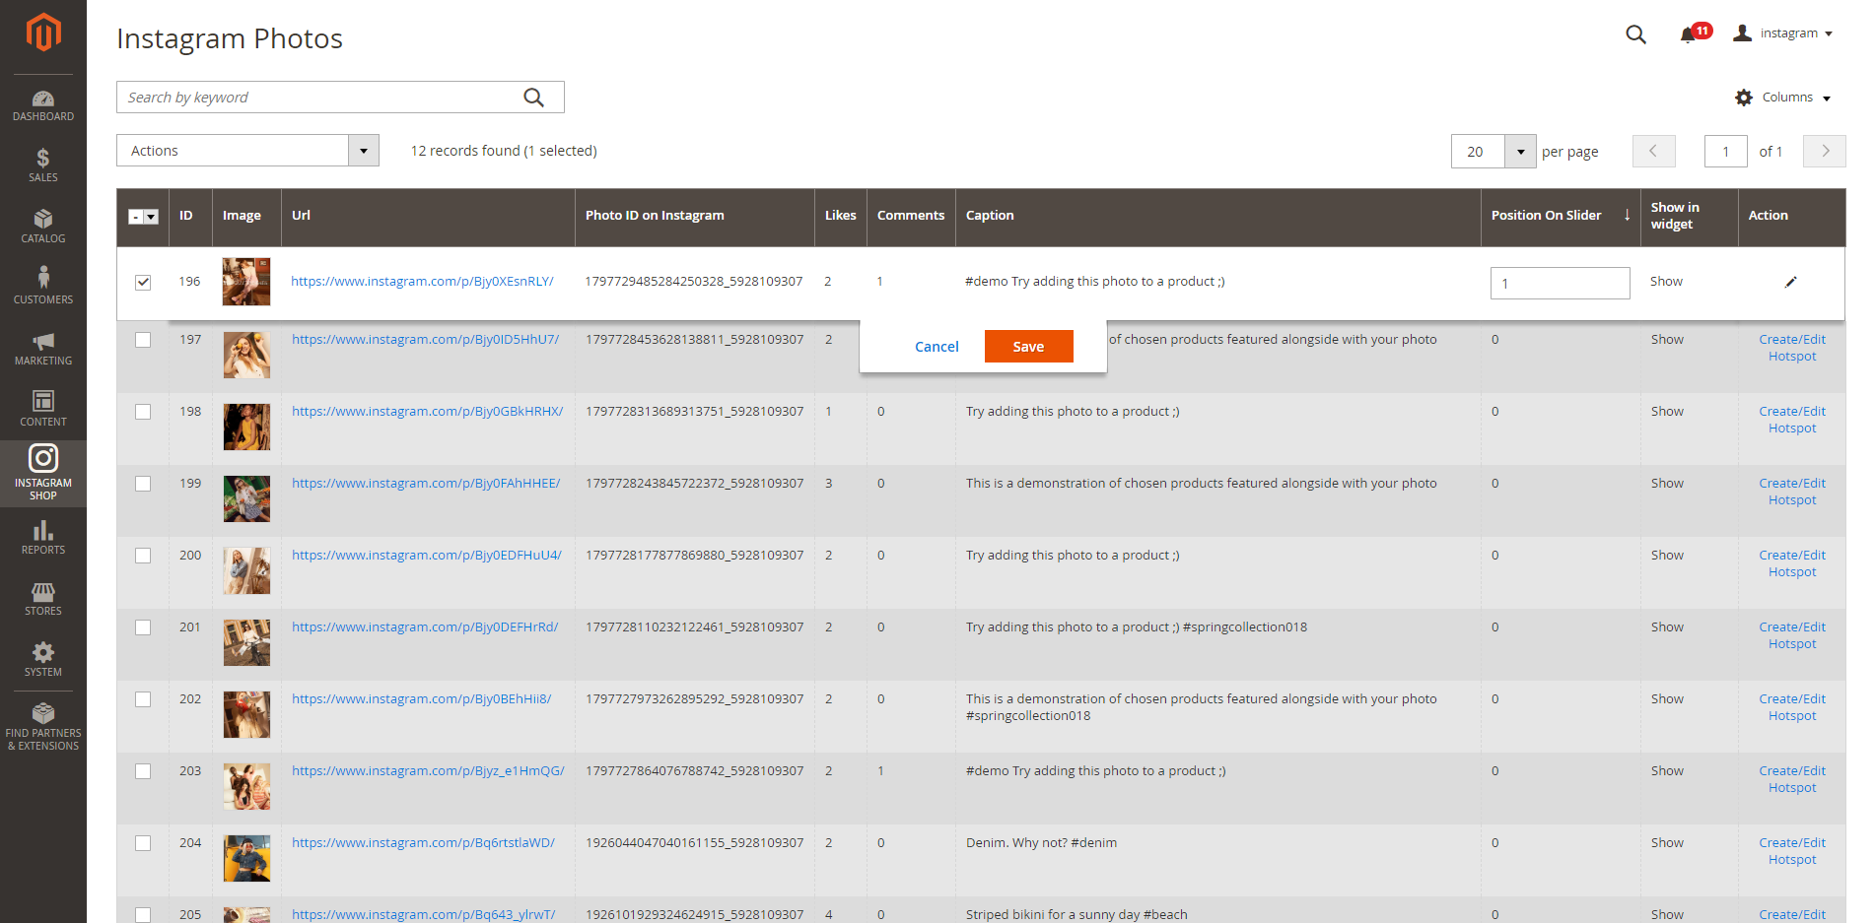Click the thumbnail image of photo 198
Image resolution: width=1875 pixels, height=923 pixels.
[x=246, y=427]
